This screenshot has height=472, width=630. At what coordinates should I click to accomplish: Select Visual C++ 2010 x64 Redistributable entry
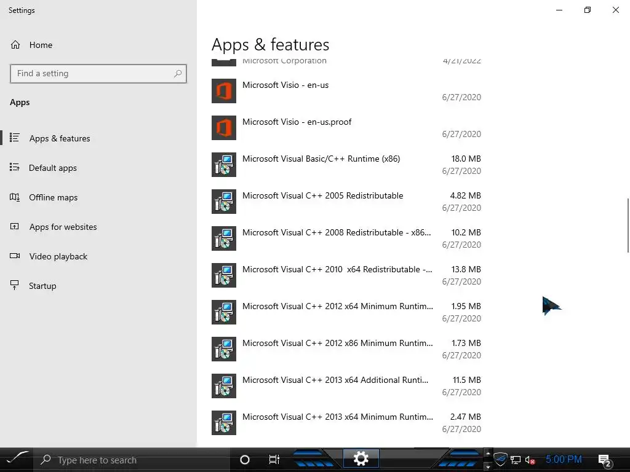(x=346, y=275)
